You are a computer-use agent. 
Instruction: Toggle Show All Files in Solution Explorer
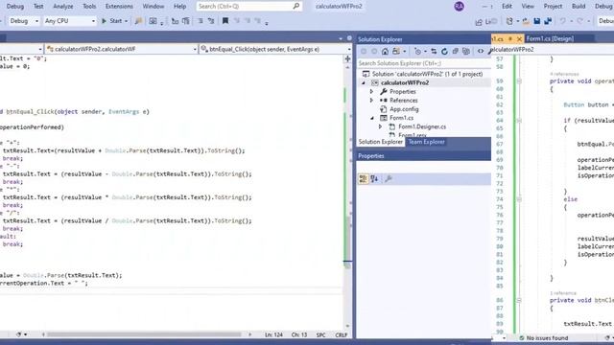(466, 51)
